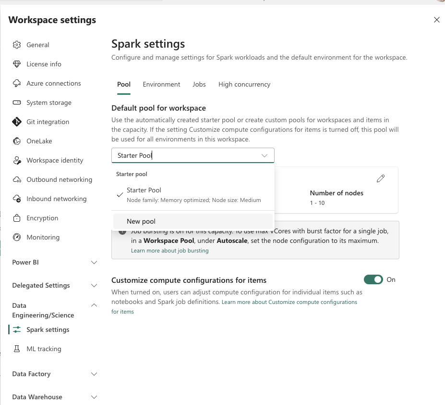Expand the Delegated Settings section
Image resolution: width=445 pixels, height=405 pixels.
point(94,286)
